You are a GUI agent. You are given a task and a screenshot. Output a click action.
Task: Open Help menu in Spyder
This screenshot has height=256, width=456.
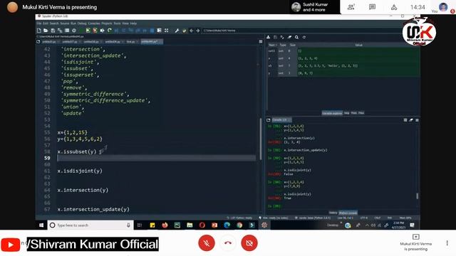click(x=133, y=23)
